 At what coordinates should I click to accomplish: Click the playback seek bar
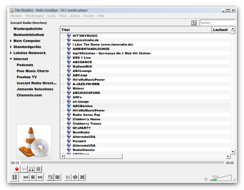(x=123, y=163)
